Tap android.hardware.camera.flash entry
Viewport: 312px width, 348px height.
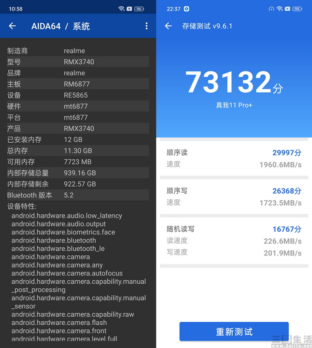59,323
